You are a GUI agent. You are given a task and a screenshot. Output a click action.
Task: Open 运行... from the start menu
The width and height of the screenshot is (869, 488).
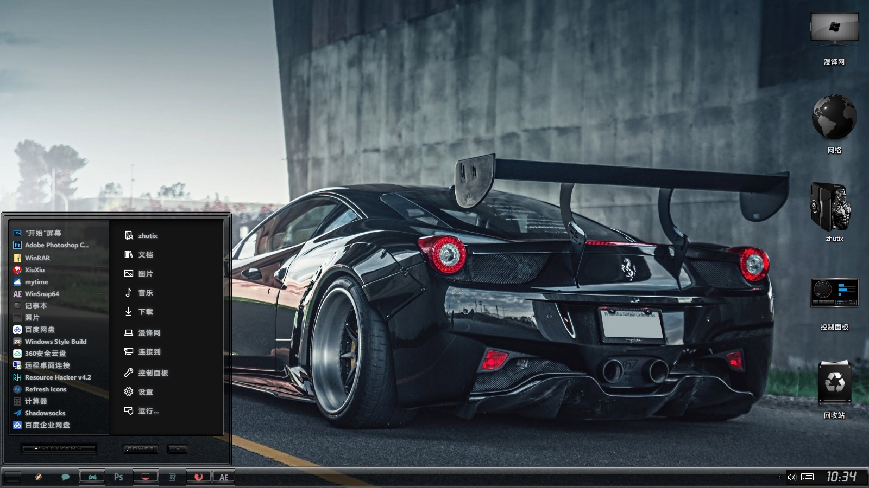[148, 411]
